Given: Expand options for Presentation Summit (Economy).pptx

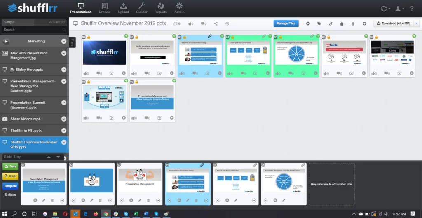Looking at the screenshot, I should 64,103.
